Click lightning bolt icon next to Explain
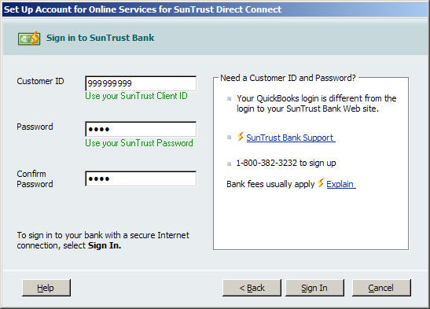430x309 pixels. 320,182
